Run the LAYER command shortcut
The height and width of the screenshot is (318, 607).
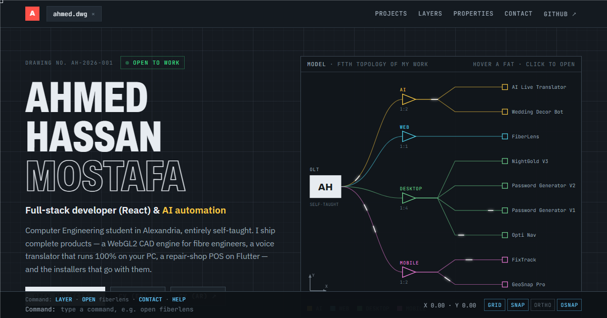point(64,299)
